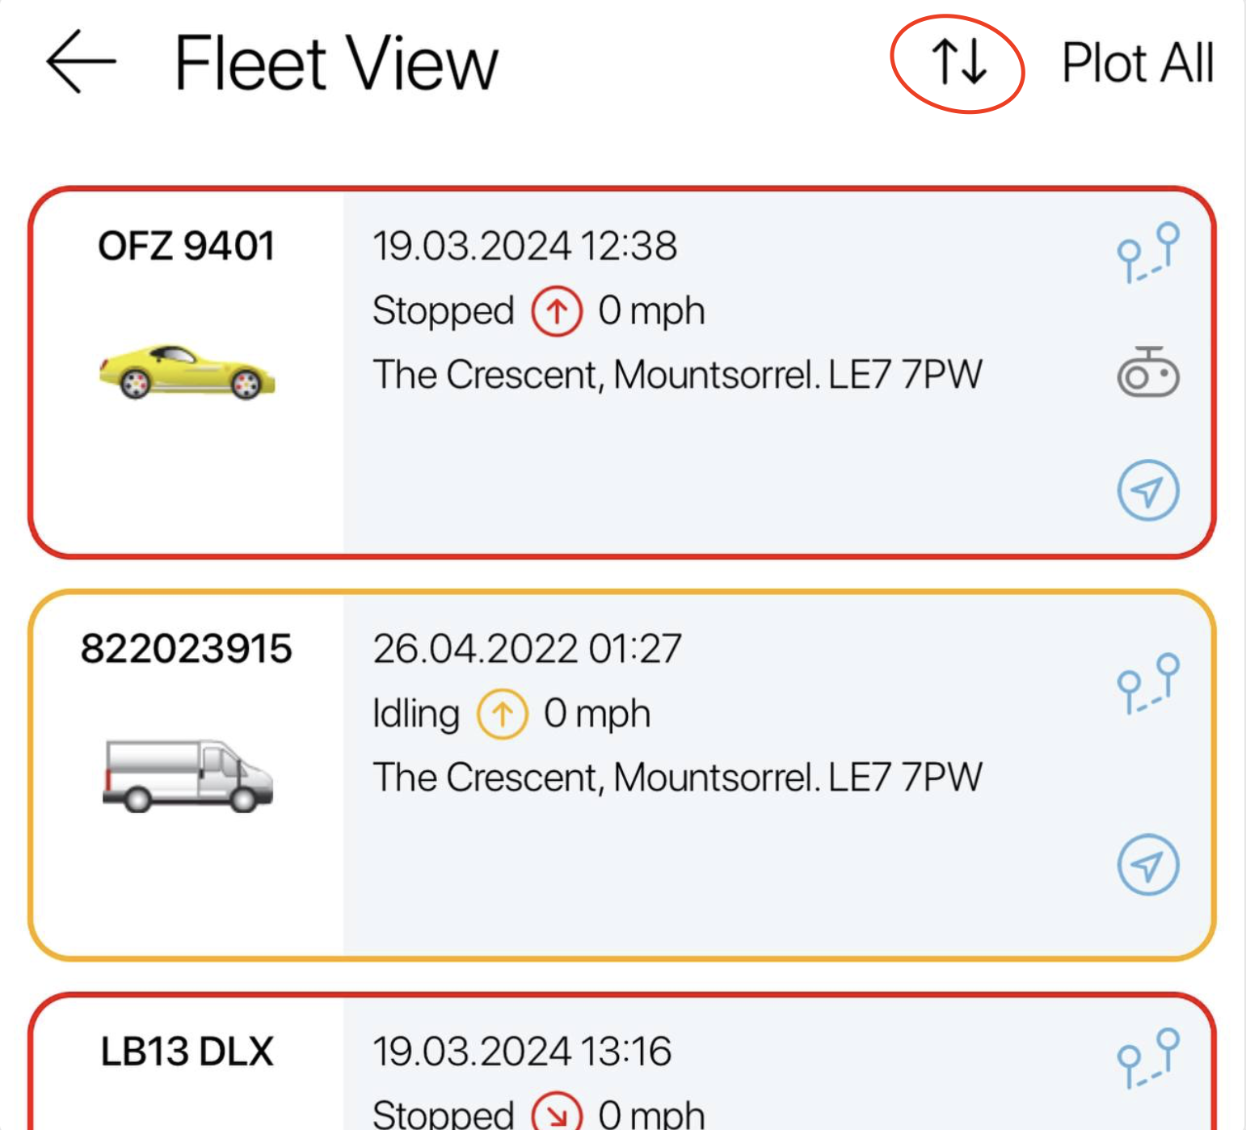Select the 822023915 vehicle label
This screenshot has height=1130, width=1246.
(x=187, y=648)
